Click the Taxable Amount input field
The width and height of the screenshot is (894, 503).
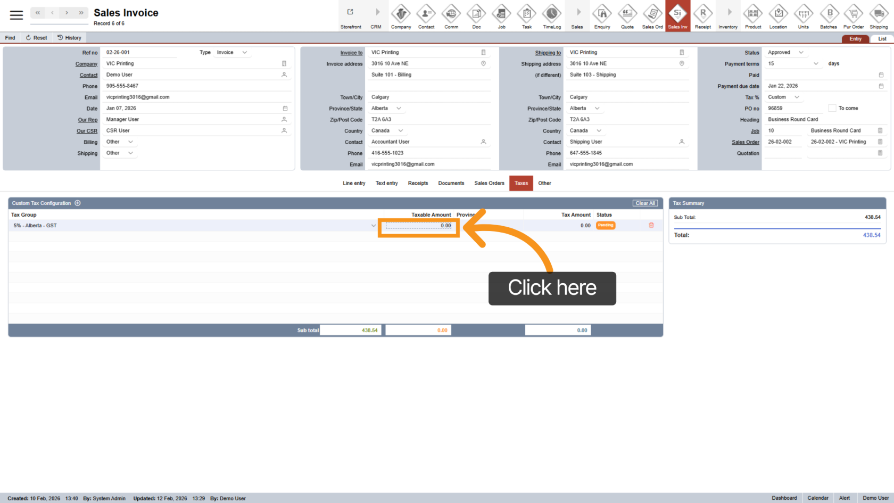[x=419, y=226]
